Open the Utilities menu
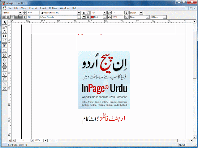The height and width of the screenshot is (148, 198). point(53,8)
